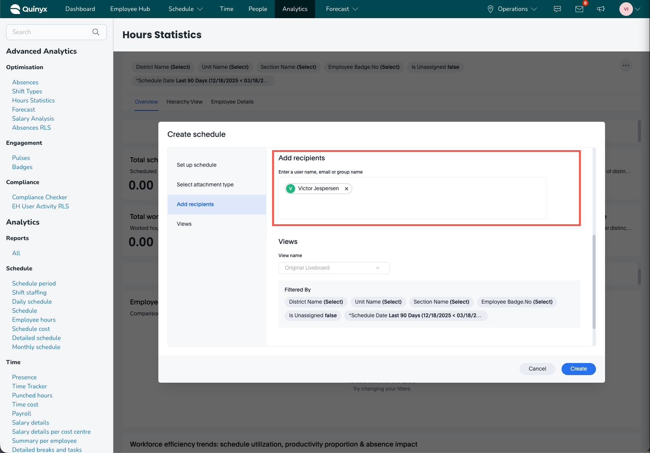Viewport: 650px width, 453px height.
Task: Select the Set up schedule step
Action: pyautogui.click(x=217, y=165)
